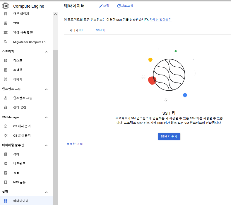Click the Compute Engine chip logo icon
This screenshot has width=231, height=205.
pos(6,6)
